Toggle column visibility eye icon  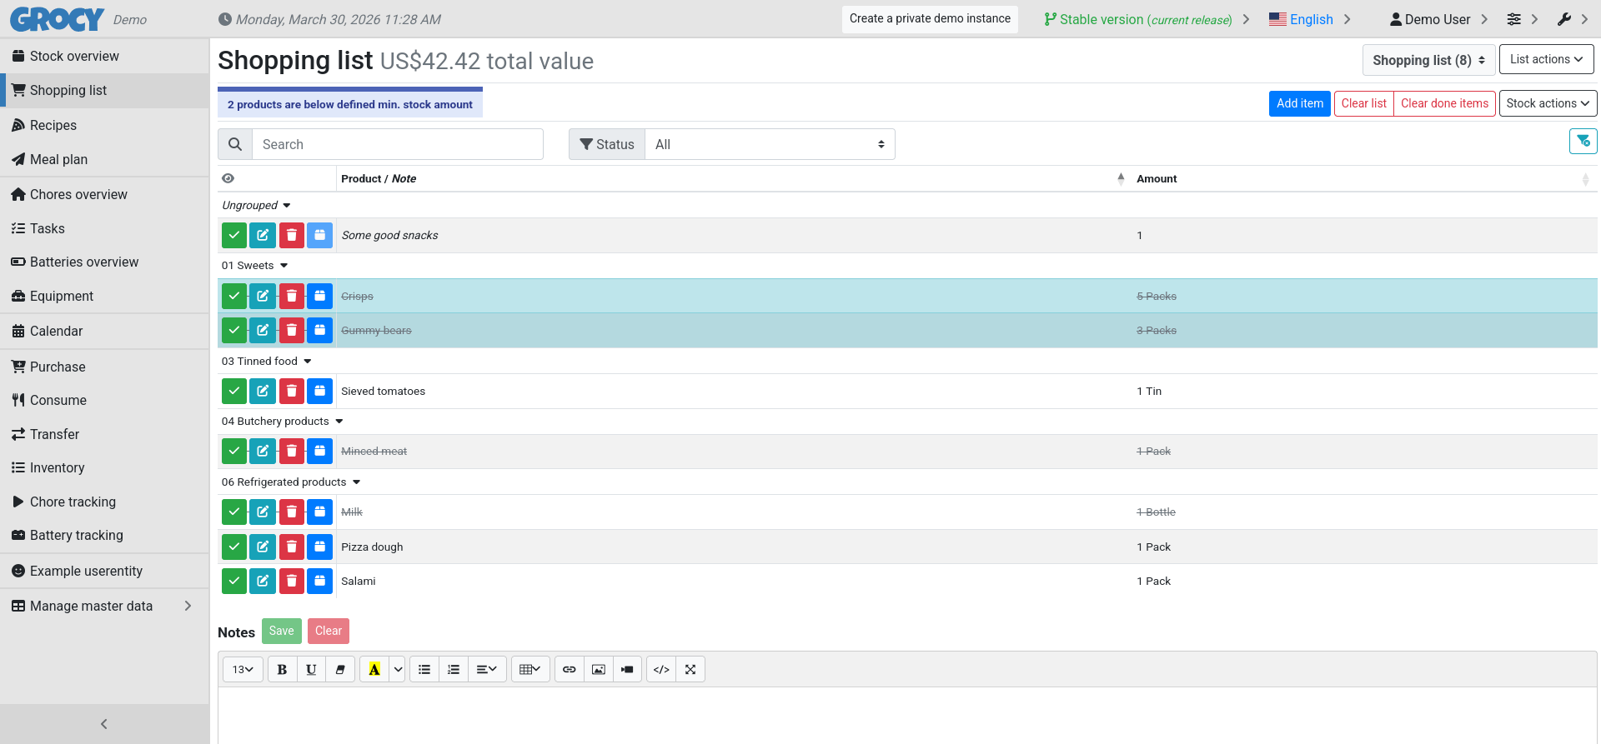228,178
